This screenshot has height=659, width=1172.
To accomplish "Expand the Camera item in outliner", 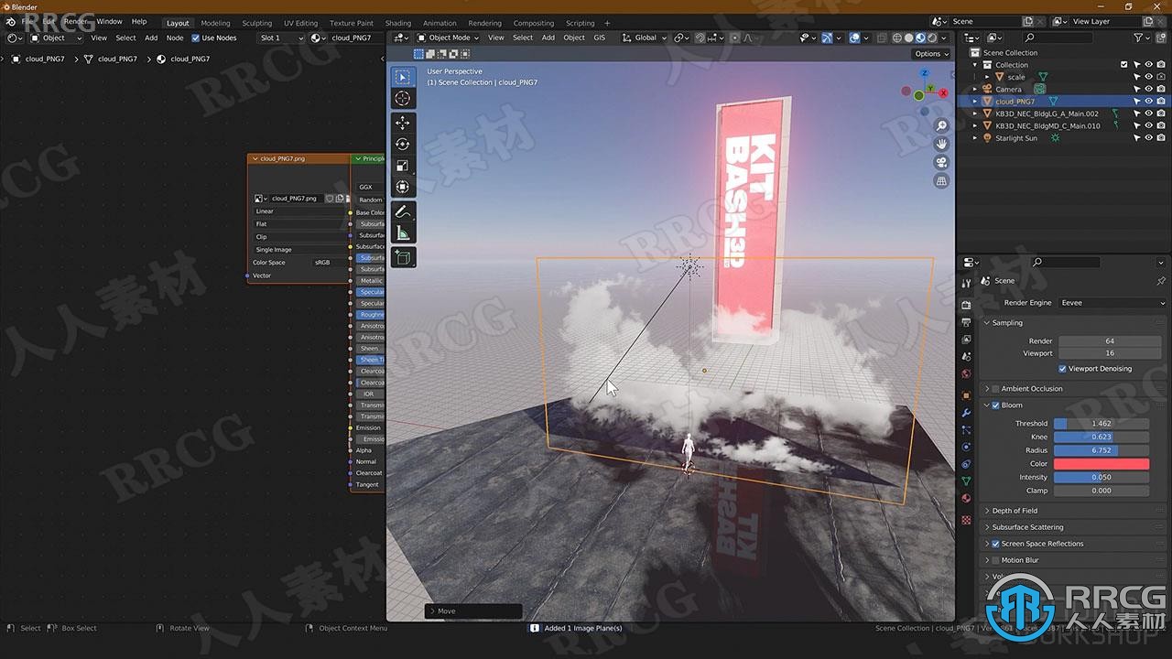I will (976, 90).
